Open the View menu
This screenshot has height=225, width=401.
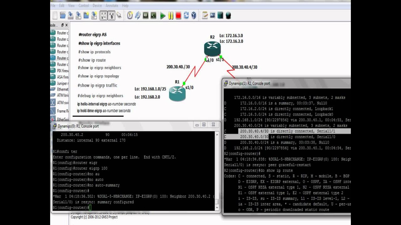(71, 6)
